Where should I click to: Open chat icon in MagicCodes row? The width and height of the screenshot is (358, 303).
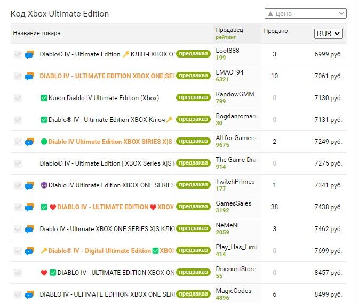29,295
